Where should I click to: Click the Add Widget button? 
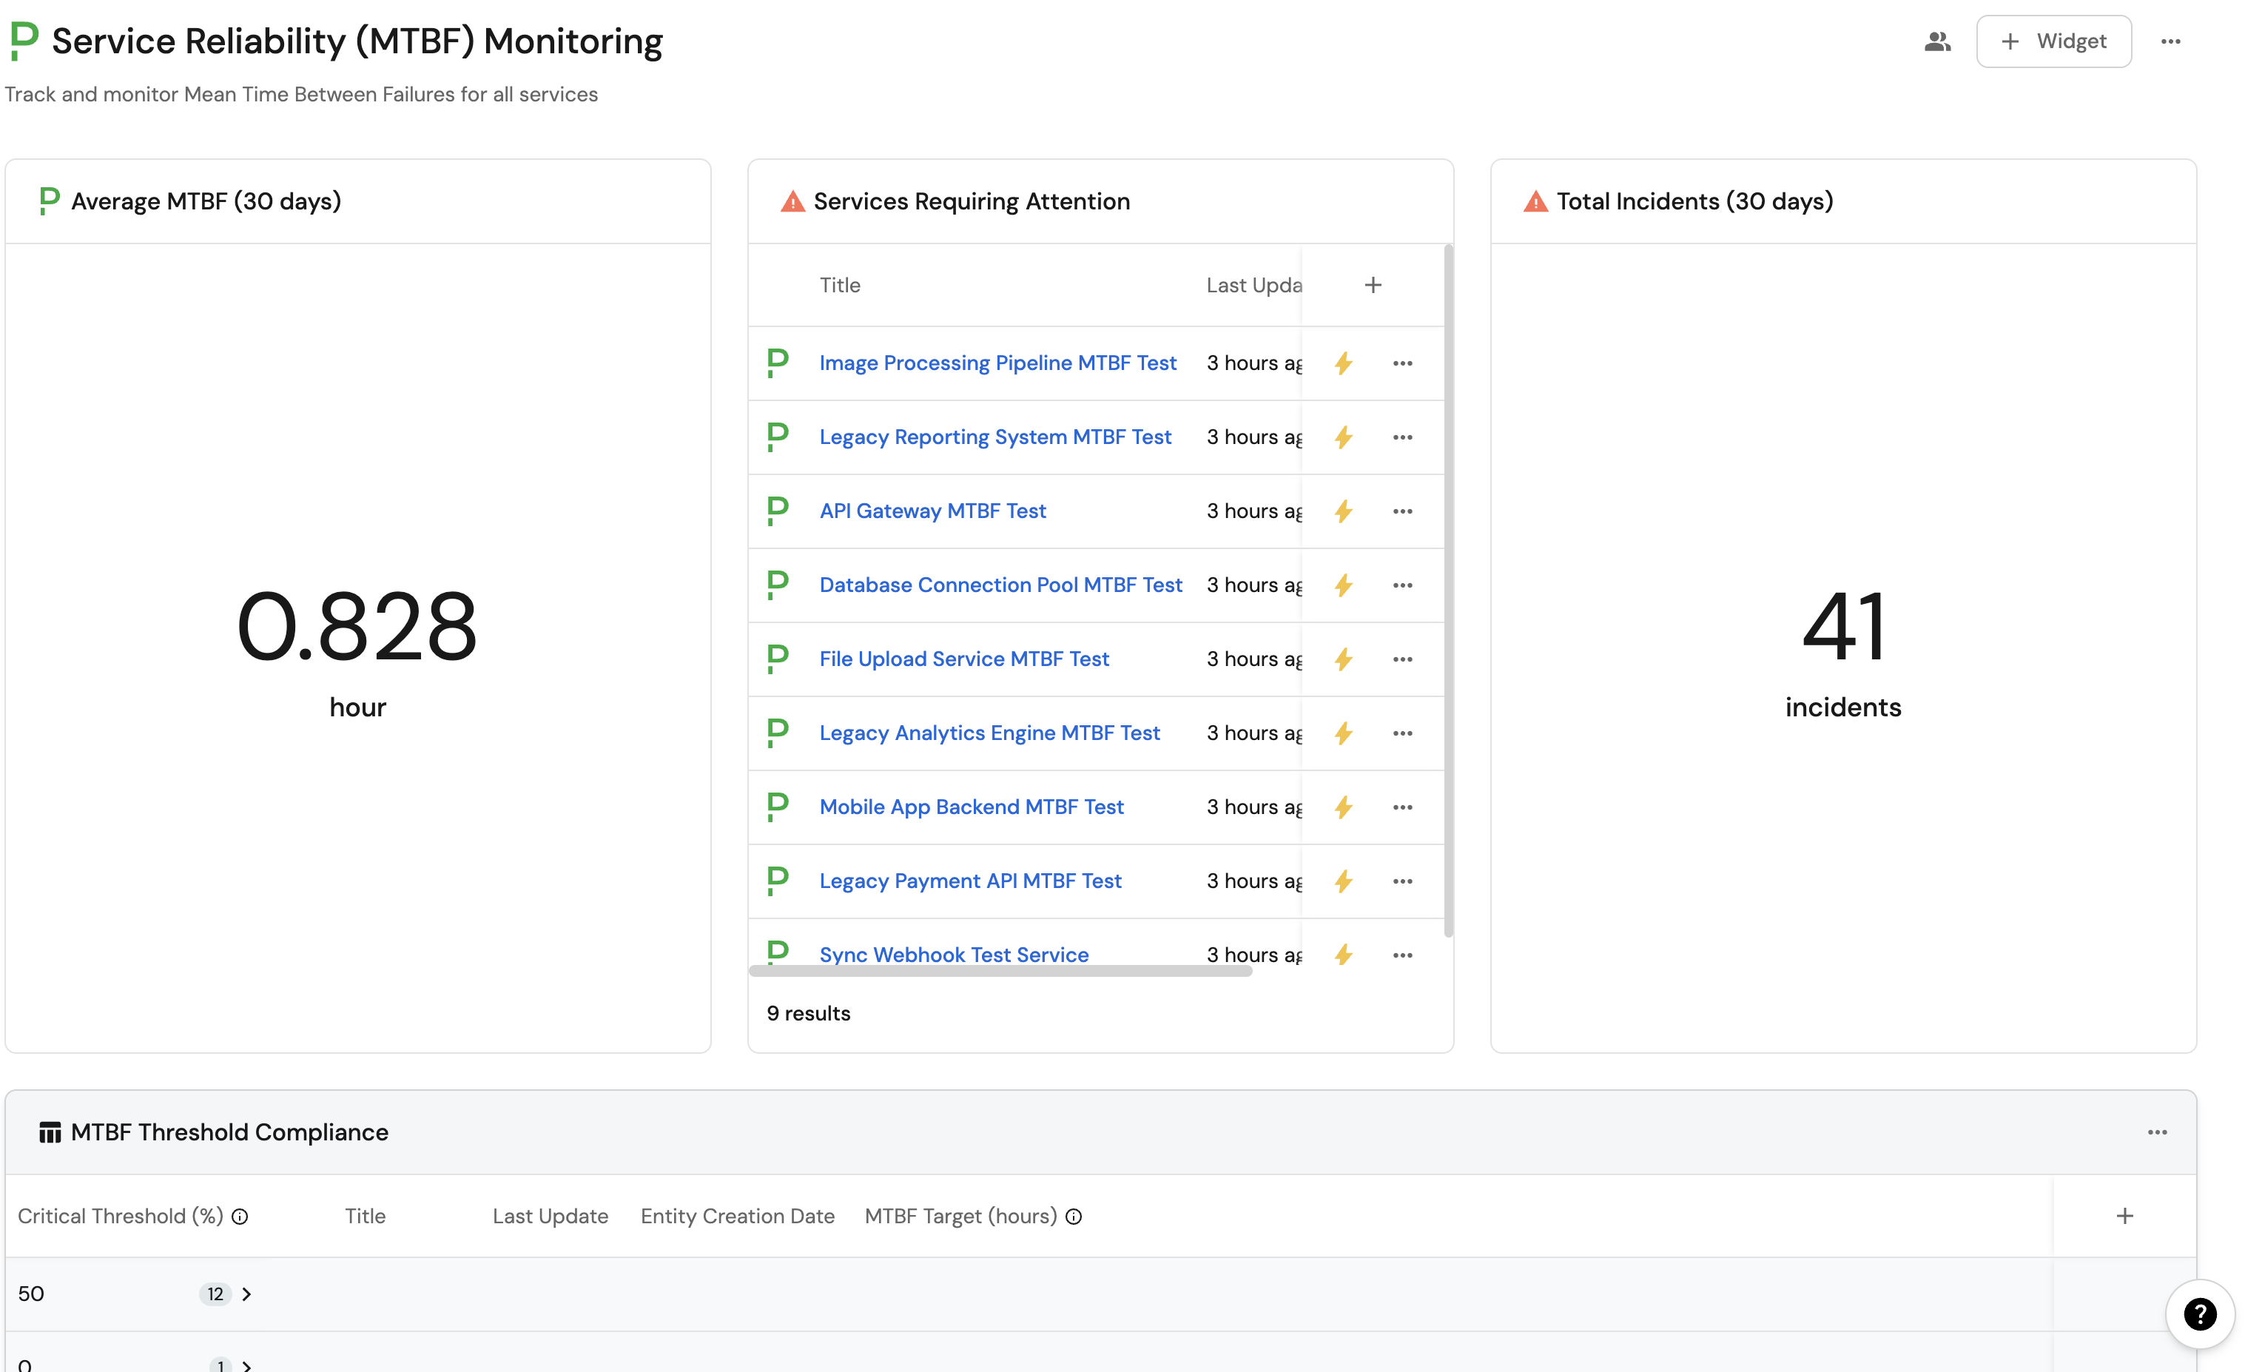(2053, 42)
